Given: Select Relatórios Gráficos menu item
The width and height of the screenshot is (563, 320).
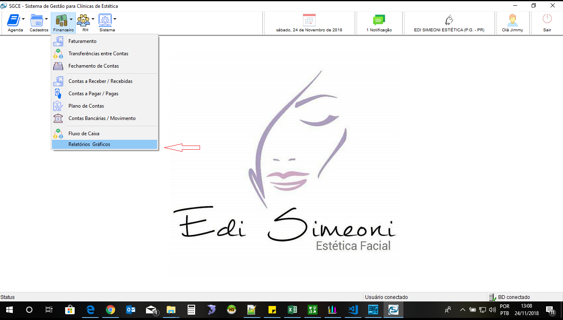Looking at the screenshot, I should [104, 144].
